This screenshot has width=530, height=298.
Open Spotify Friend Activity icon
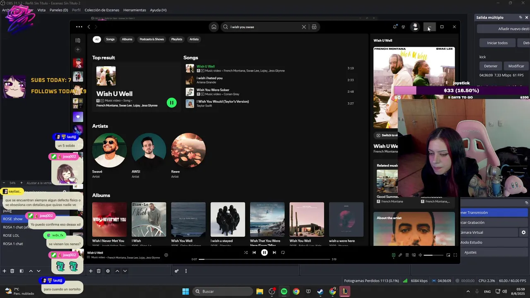pos(403,27)
